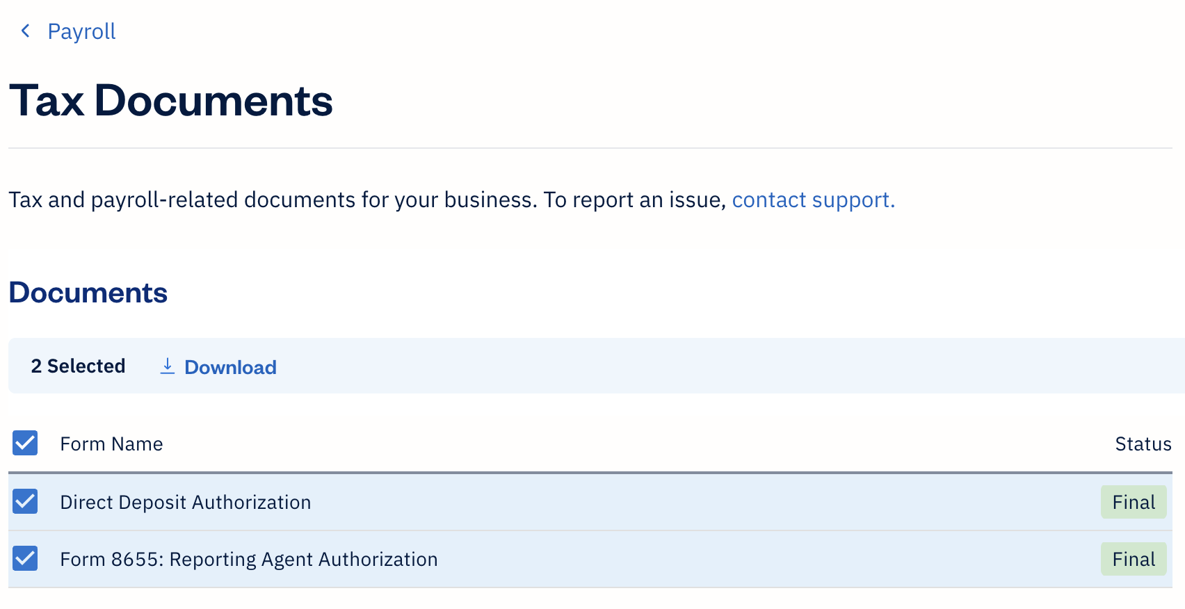Screen dimensions: 1185x609
Task: Click the back chevron next to Payroll
Action: (x=25, y=31)
